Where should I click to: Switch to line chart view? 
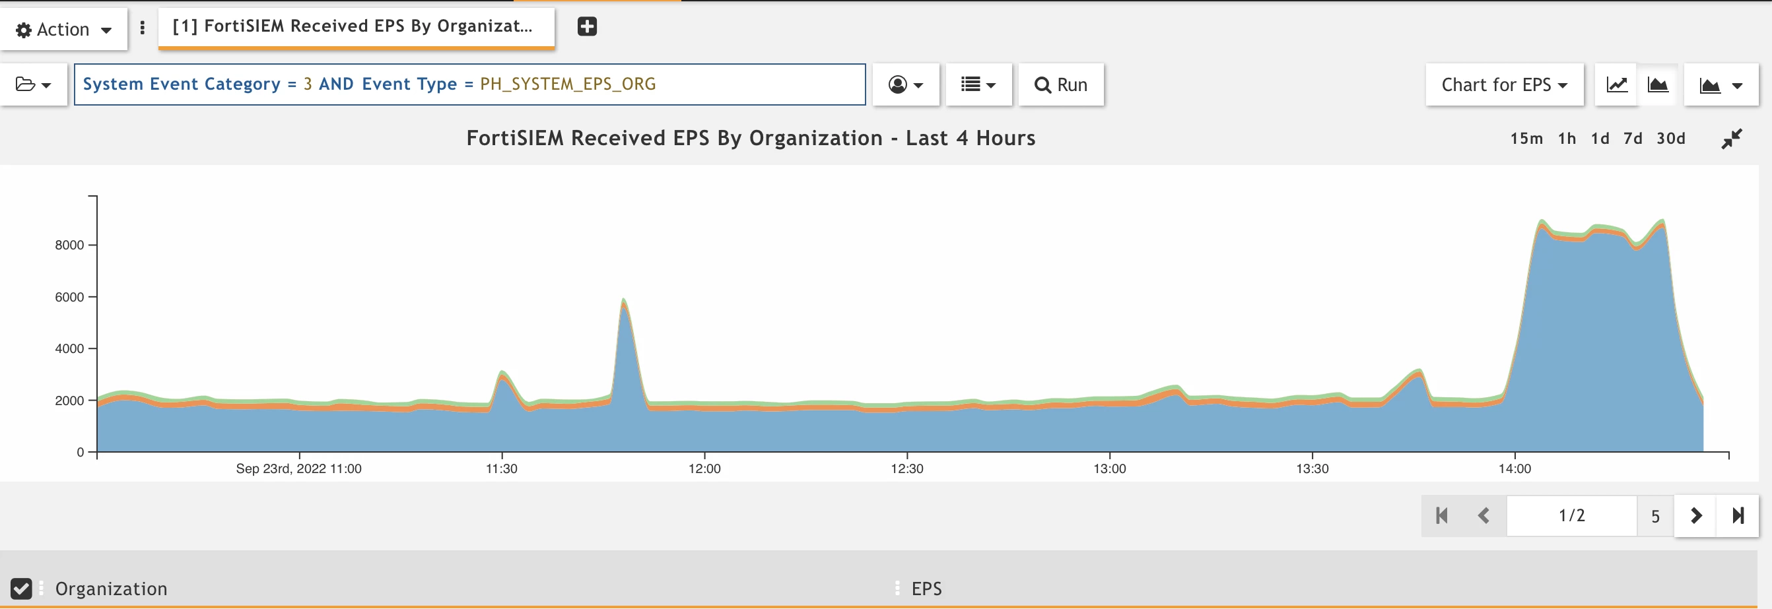coord(1617,84)
